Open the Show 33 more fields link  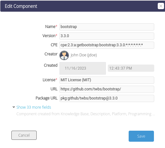tap(34, 107)
